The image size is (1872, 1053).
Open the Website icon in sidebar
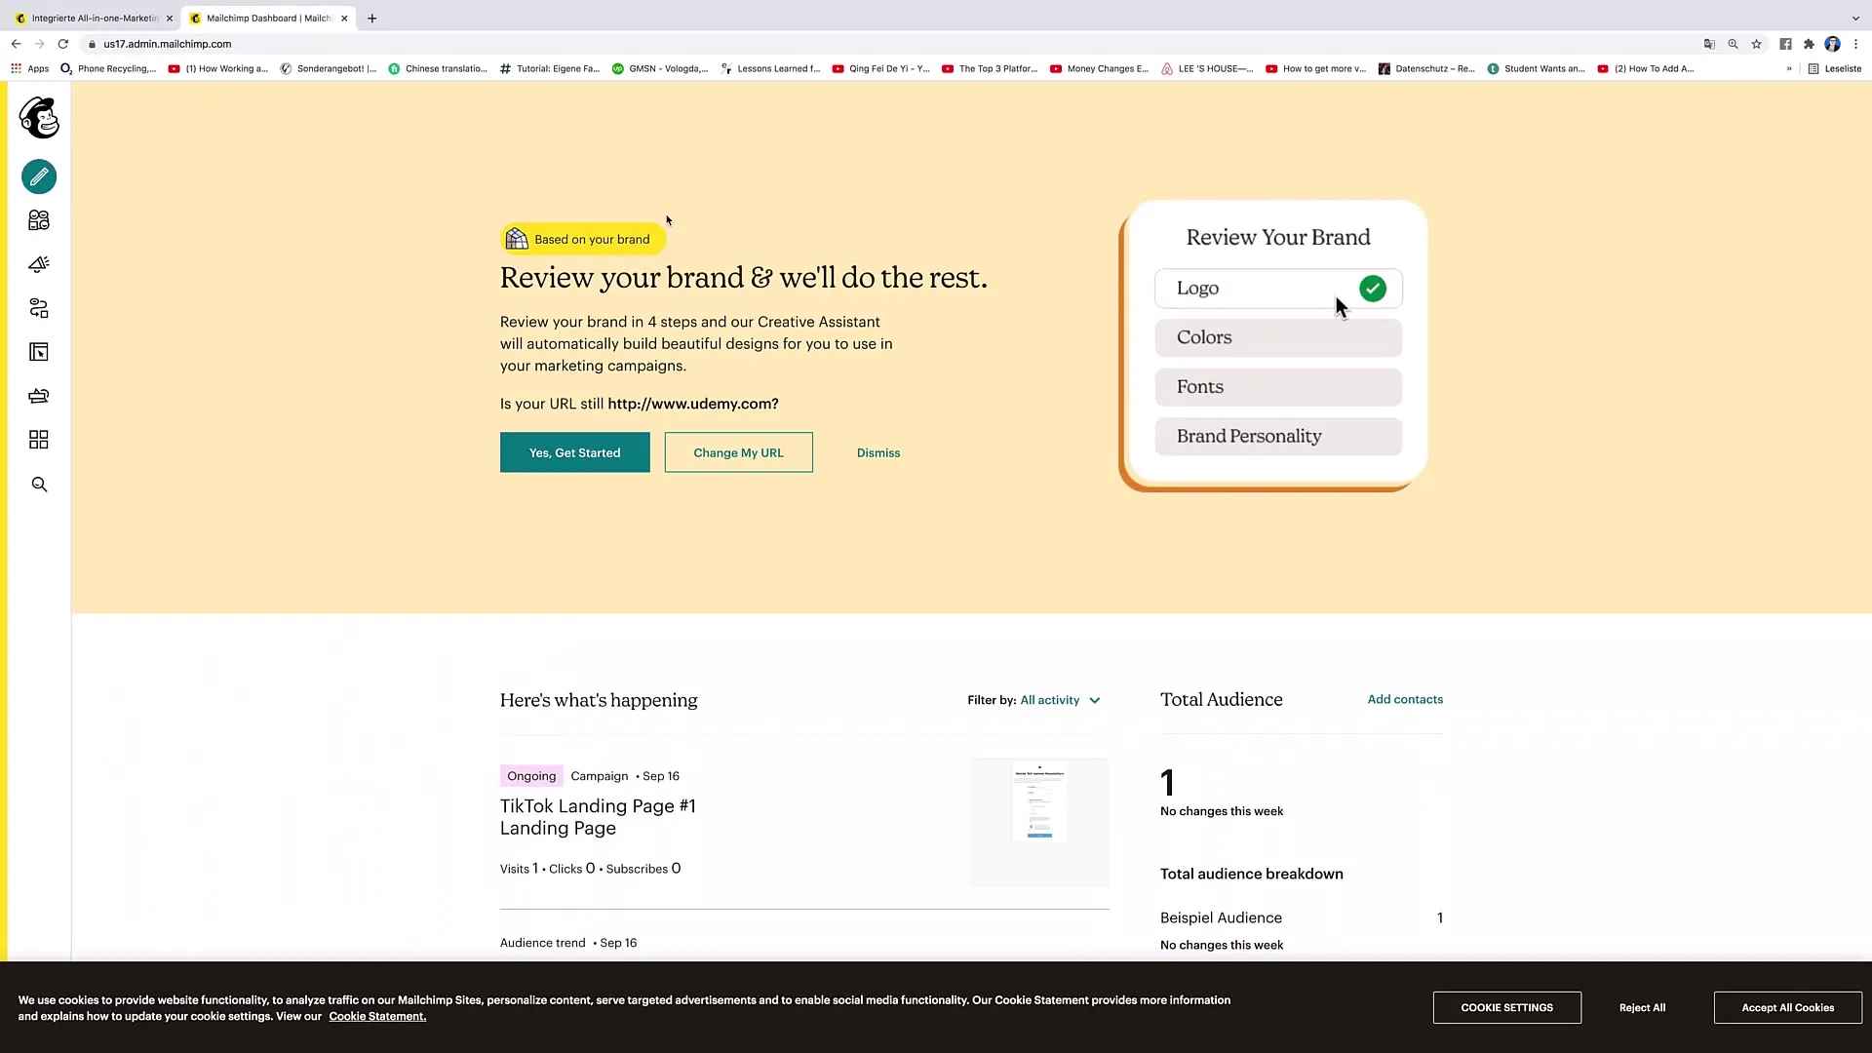click(x=39, y=352)
